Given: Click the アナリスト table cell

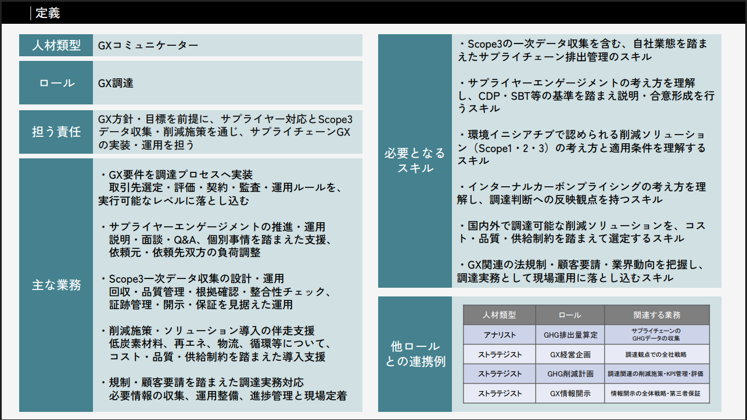Looking at the screenshot, I should pos(499,335).
